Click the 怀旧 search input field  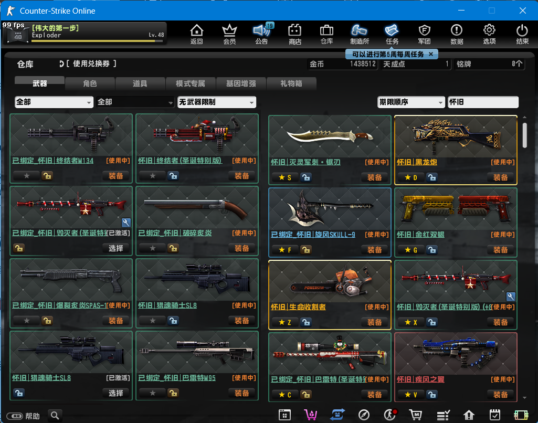(x=483, y=102)
